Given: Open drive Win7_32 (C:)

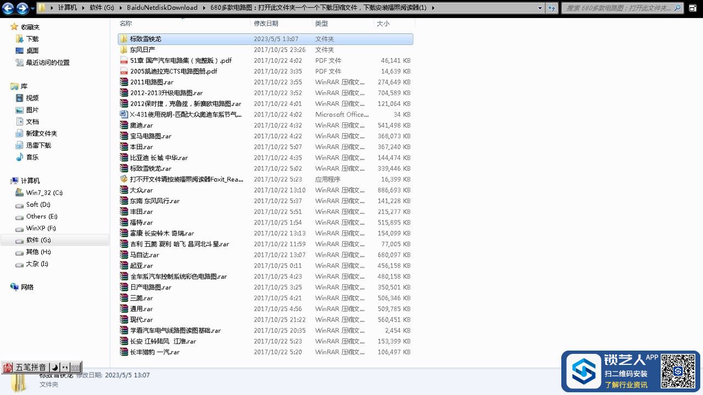Looking at the screenshot, I should point(44,193).
